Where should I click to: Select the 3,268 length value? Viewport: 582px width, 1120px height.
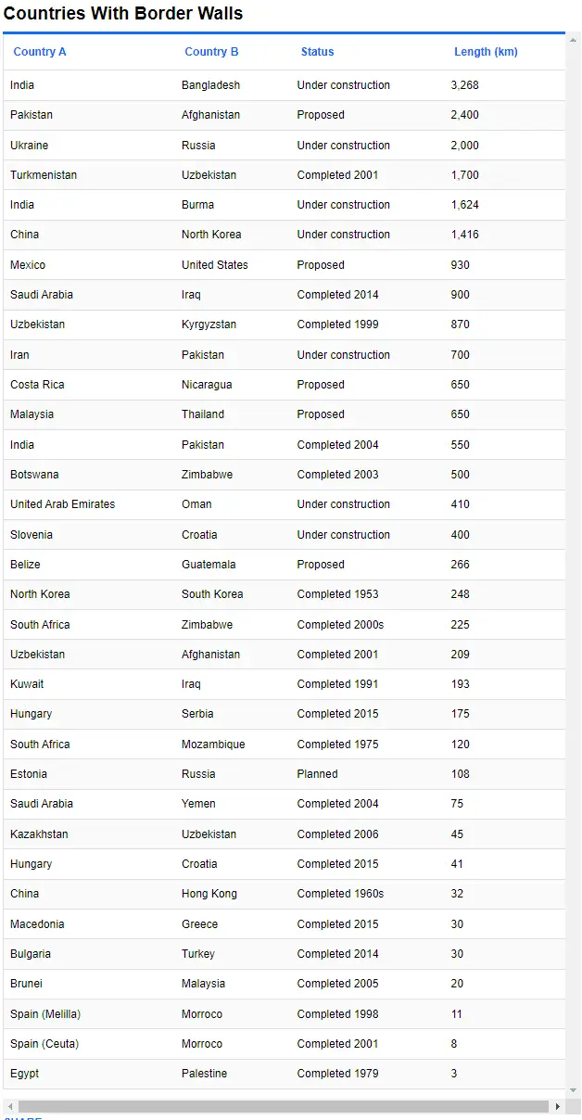pos(464,85)
